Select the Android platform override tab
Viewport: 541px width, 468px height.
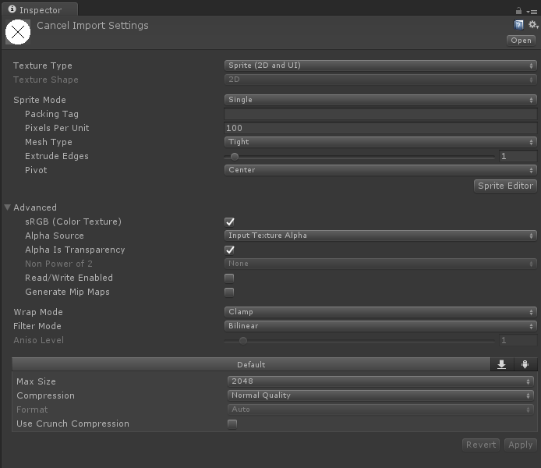click(x=525, y=364)
